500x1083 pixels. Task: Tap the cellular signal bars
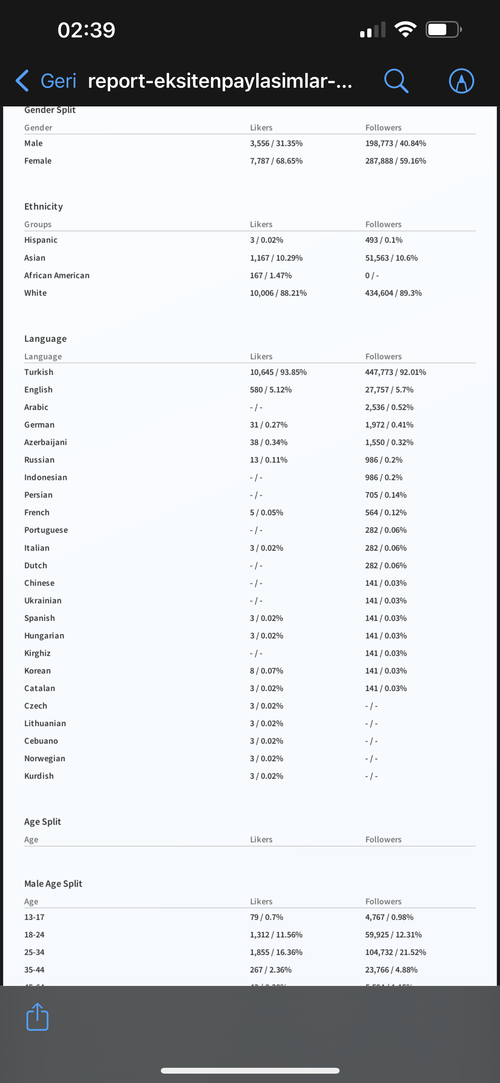tap(373, 30)
